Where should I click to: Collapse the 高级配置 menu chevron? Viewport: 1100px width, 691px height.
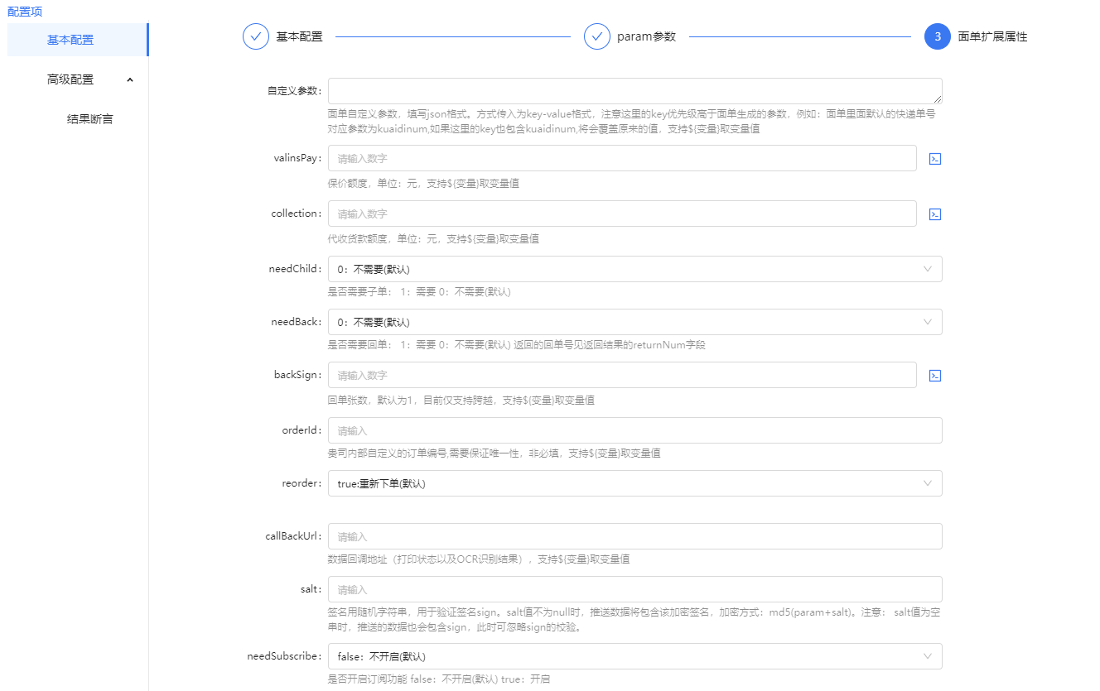(129, 79)
